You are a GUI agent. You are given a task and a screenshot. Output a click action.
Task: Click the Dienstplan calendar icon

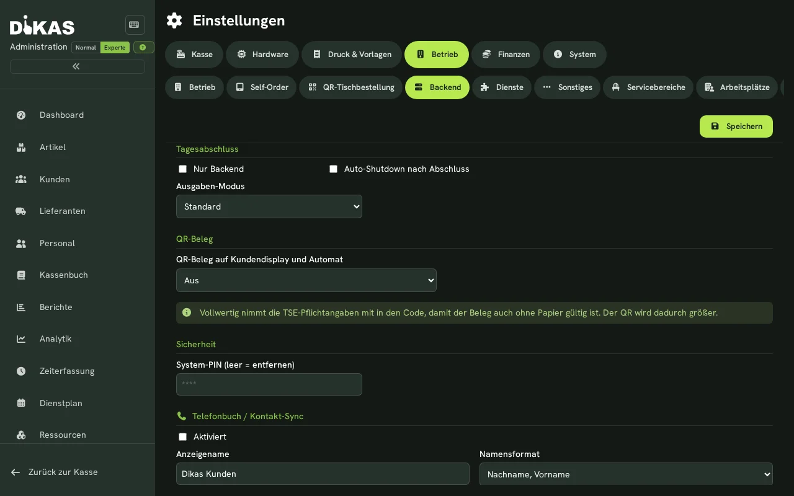click(x=21, y=404)
